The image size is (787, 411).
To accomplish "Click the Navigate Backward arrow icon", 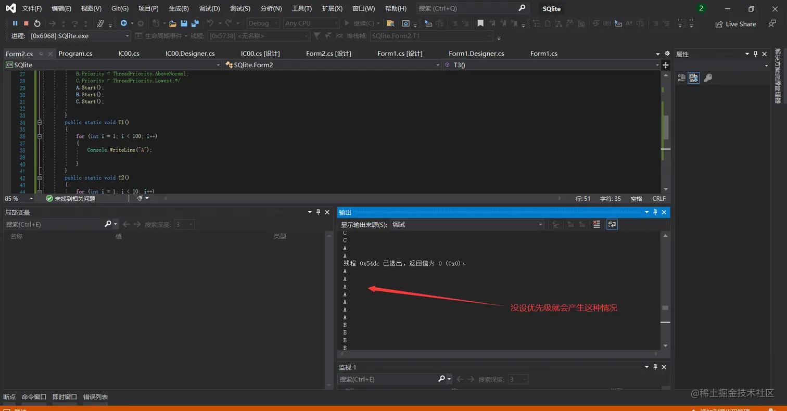I will [x=124, y=23].
